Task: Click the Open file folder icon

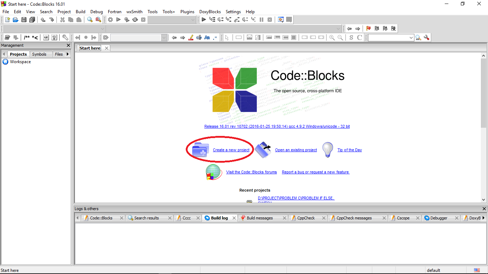Action: click(15, 20)
